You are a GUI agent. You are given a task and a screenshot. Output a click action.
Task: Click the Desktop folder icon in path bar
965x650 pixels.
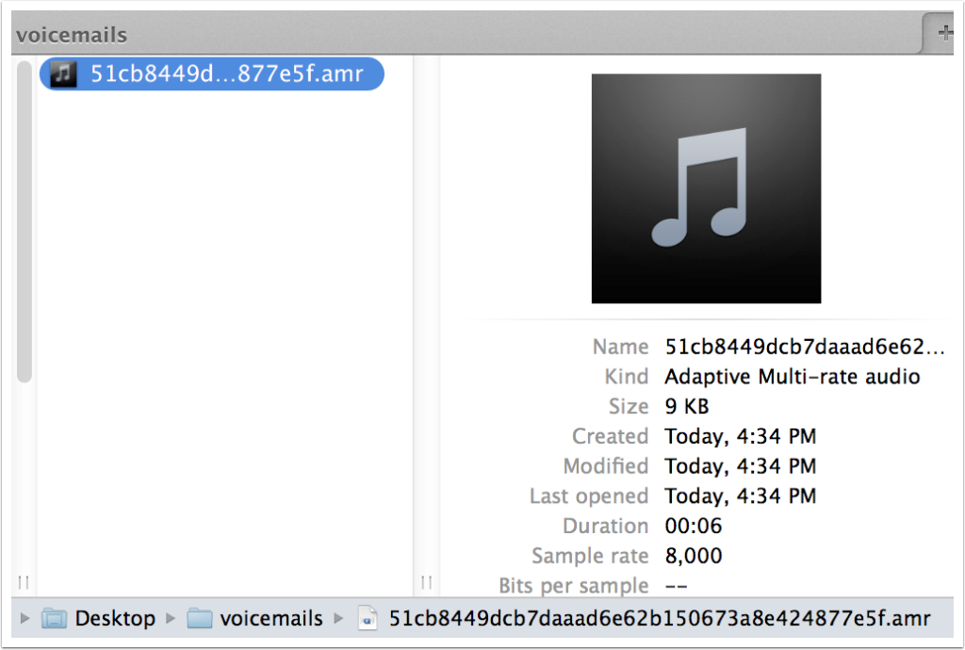(x=55, y=619)
